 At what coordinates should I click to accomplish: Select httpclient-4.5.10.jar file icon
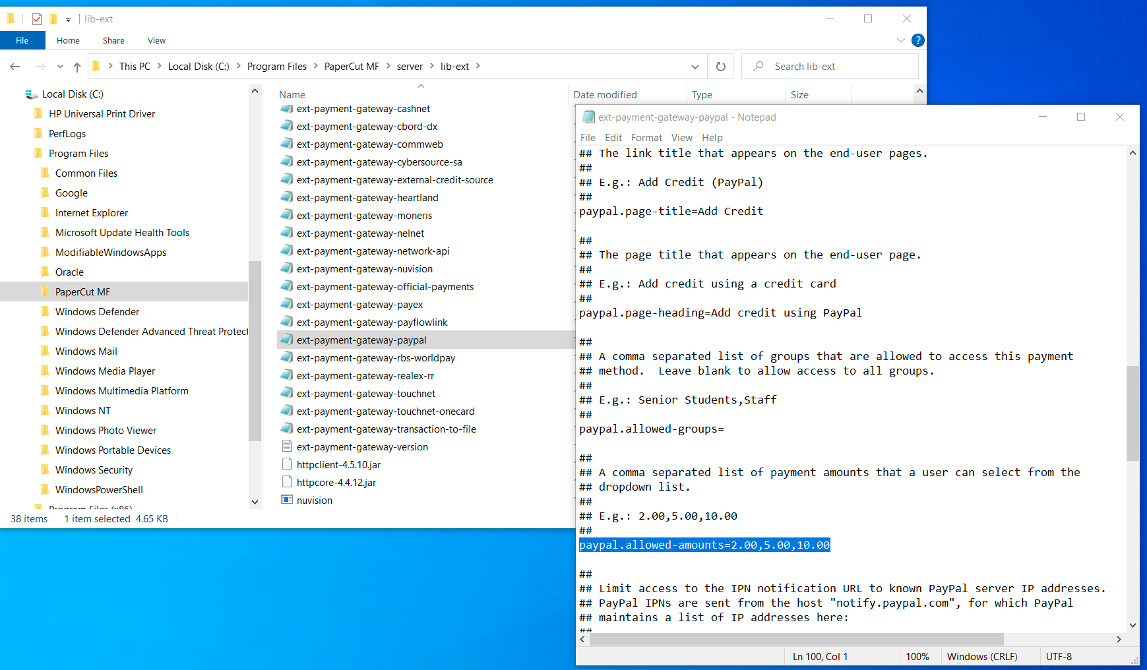(286, 465)
